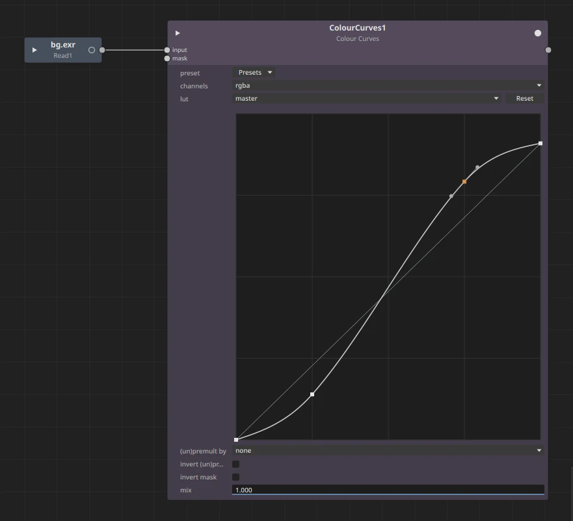This screenshot has height=521, width=573.
Task: Click the hollow circle toggle on bg.exr node
Action: 92,50
